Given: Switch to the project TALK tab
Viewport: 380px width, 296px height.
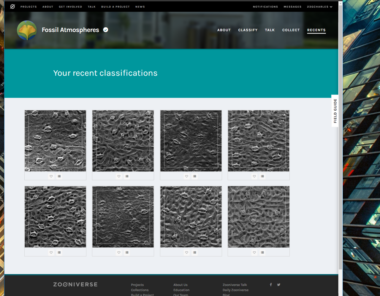Looking at the screenshot, I should tap(270, 30).
